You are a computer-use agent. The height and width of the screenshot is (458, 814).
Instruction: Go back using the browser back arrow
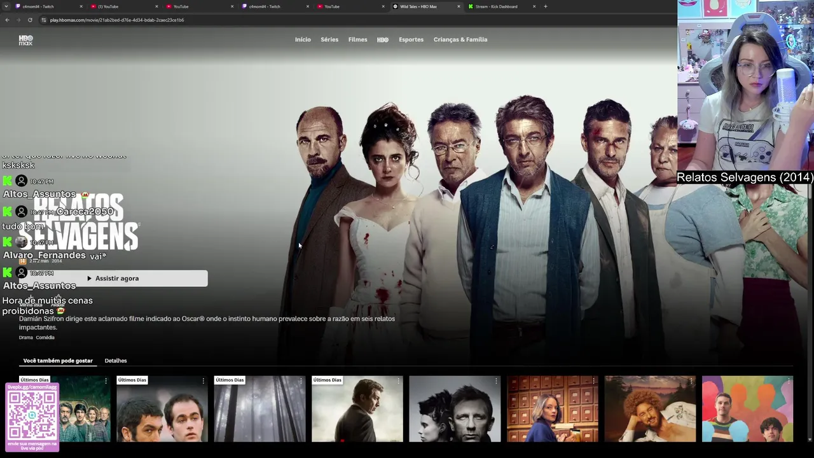[x=7, y=20]
